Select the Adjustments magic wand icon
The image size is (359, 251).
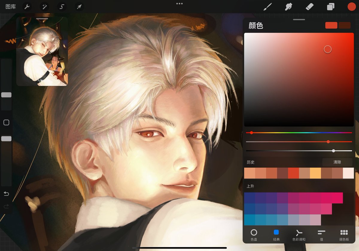[x=44, y=6]
